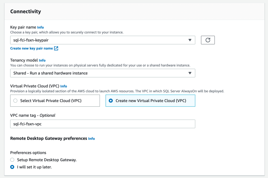This screenshot has height=178, width=268.
Task: Click the Connectivity section header
Action: 25,11
